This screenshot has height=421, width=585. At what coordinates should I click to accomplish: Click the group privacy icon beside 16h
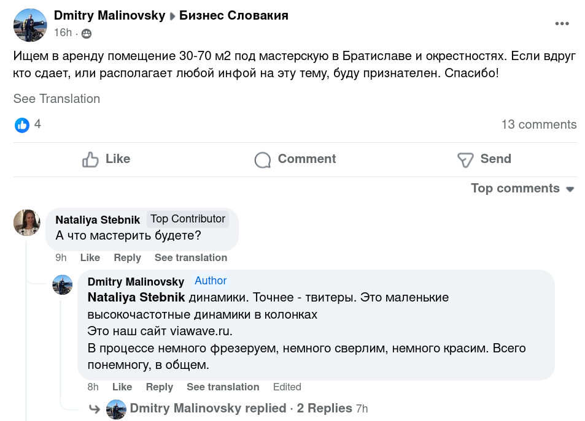coord(87,33)
